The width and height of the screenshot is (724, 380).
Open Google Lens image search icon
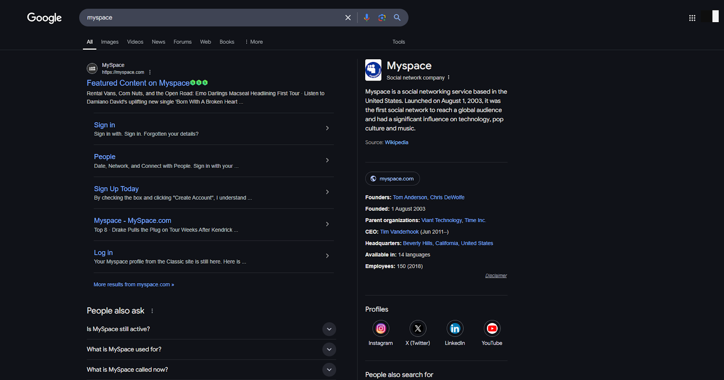(382, 18)
